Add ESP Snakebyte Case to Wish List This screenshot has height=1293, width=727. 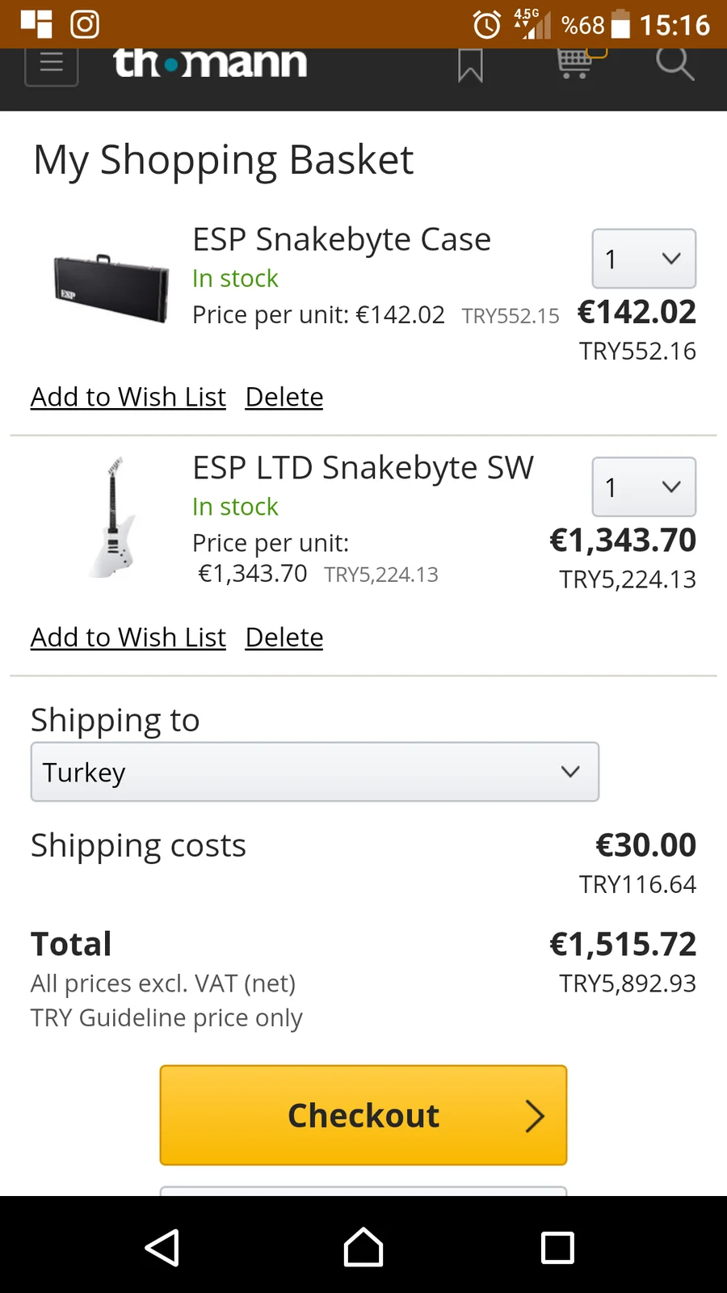click(x=128, y=397)
